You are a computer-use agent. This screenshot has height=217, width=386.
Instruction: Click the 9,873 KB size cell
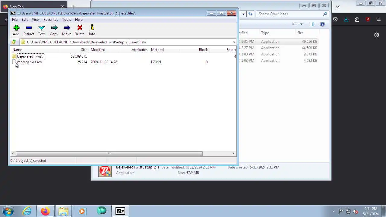click(310, 54)
